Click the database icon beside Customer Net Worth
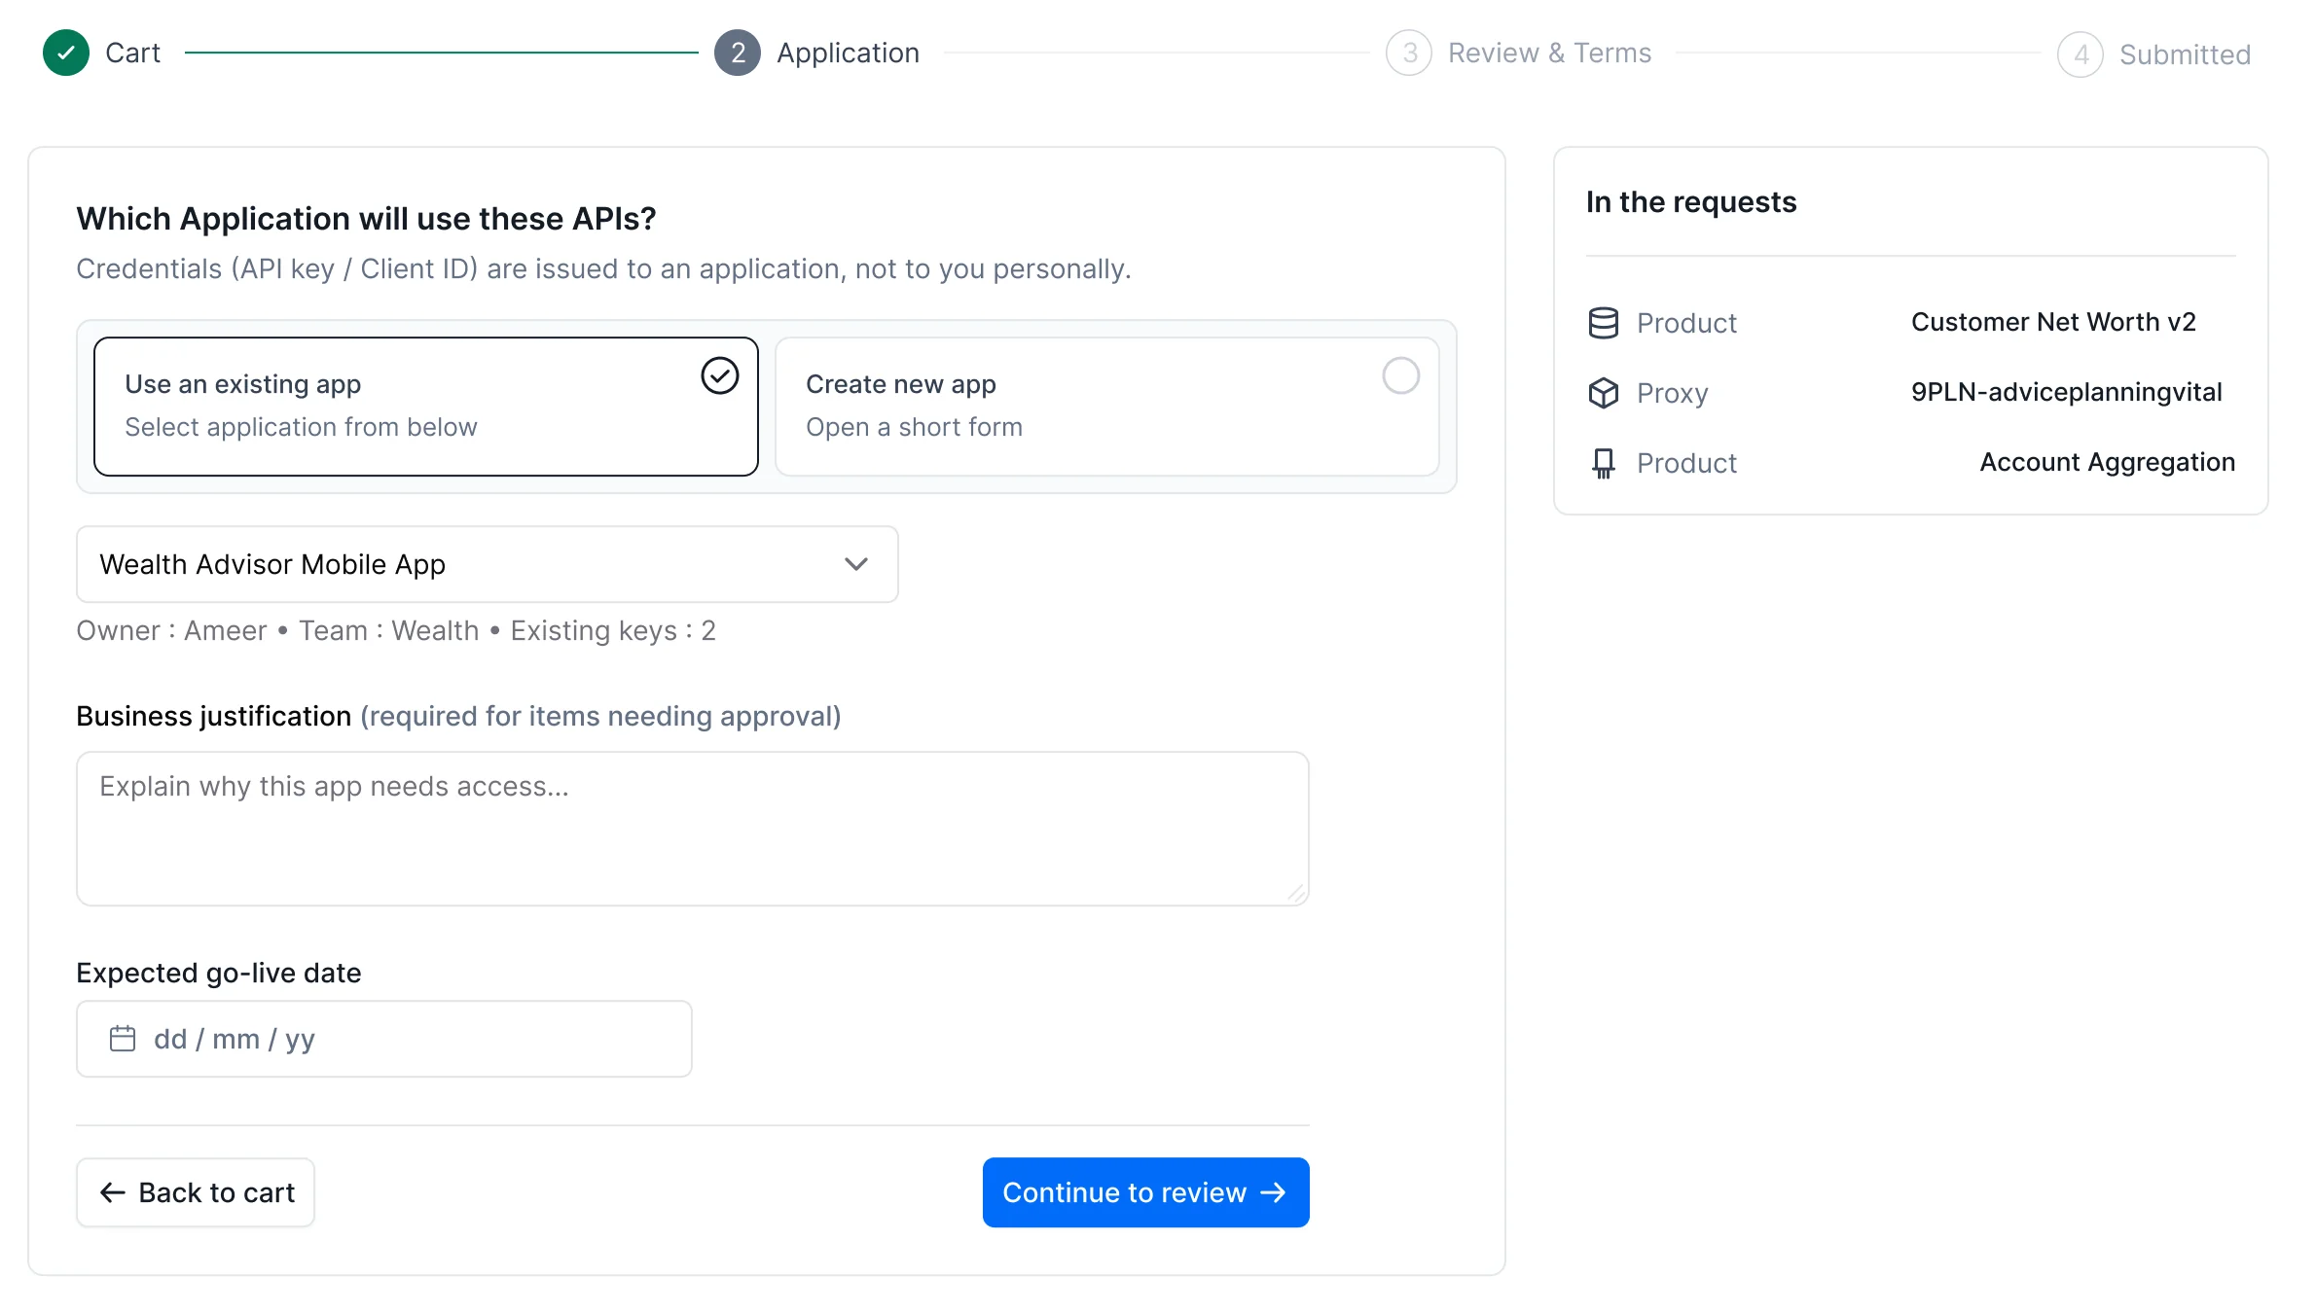This screenshot has width=2316, height=1313. click(x=1604, y=323)
